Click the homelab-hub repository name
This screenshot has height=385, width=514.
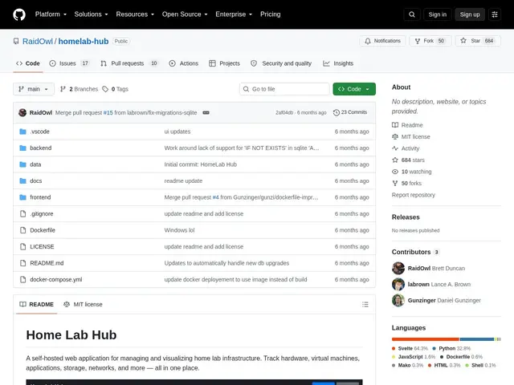(x=84, y=41)
